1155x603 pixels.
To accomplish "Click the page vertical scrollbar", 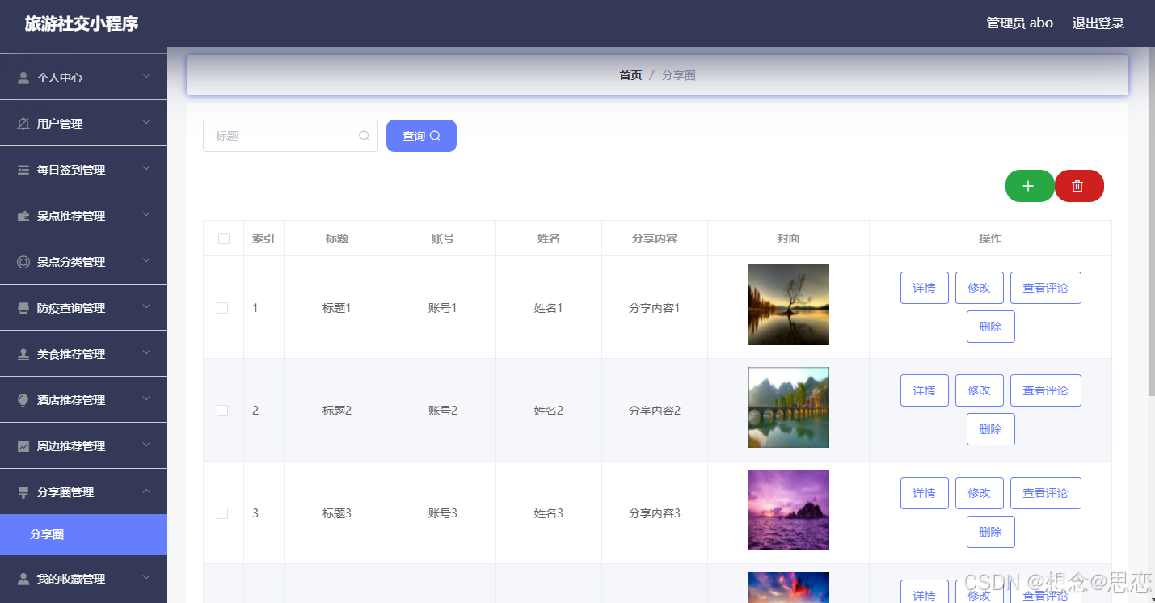I will pos(1151,222).
